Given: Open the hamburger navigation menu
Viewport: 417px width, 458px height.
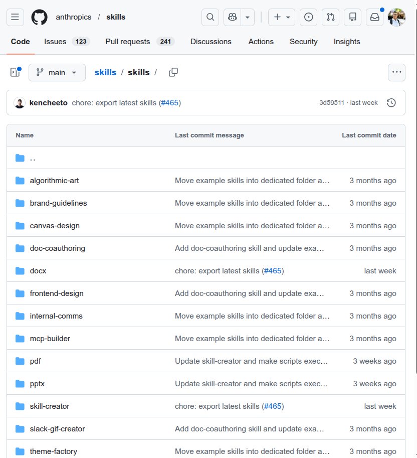Looking at the screenshot, I should tap(15, 17).
